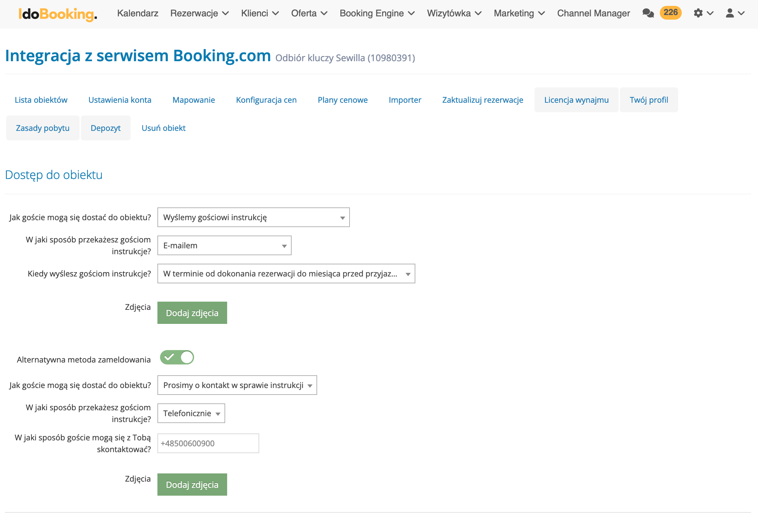Open the Rezerwacje menu
Viewport: 758px width, 513px height.
point(199,13)
